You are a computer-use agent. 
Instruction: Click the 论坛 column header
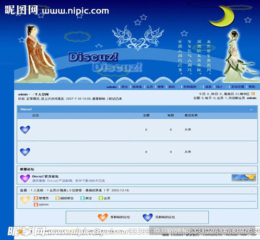(x=35, y=115)
